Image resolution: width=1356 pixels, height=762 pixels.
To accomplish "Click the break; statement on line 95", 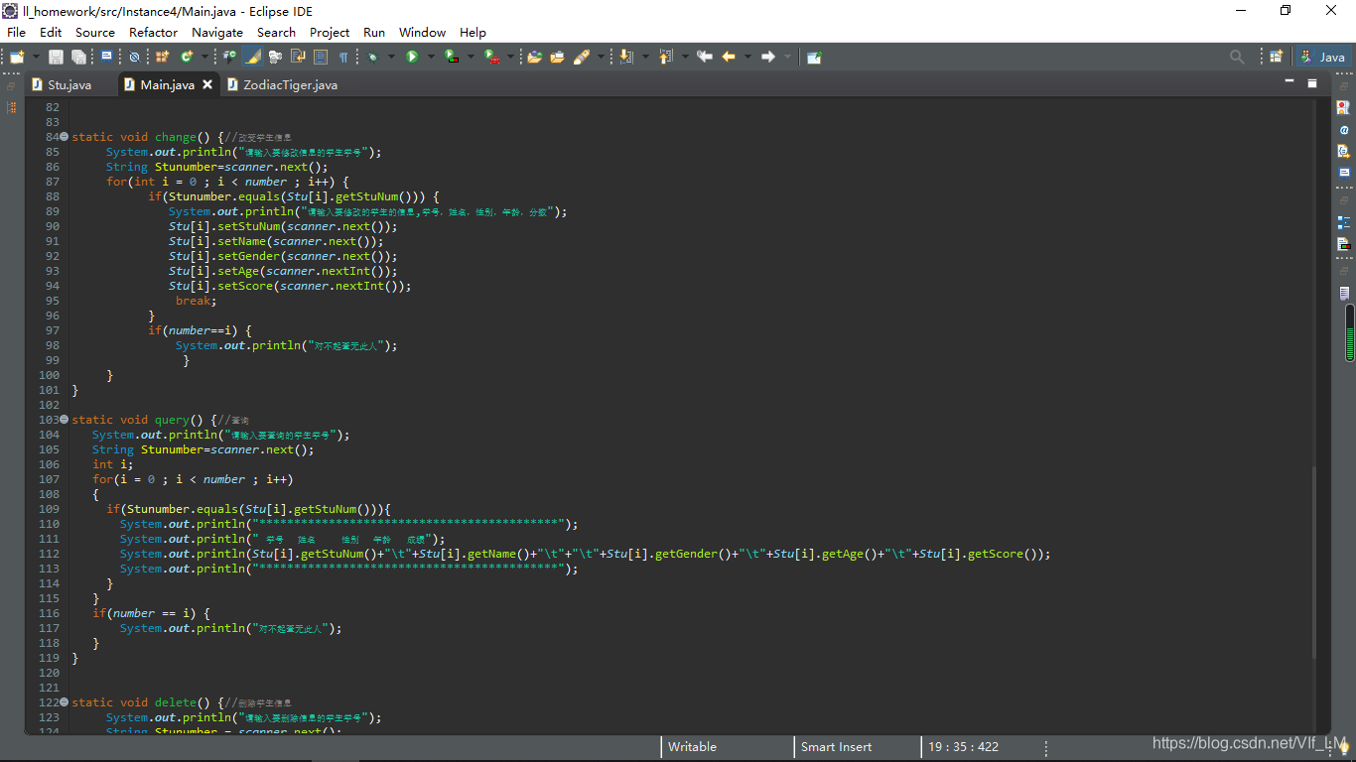I will [196, 301].
